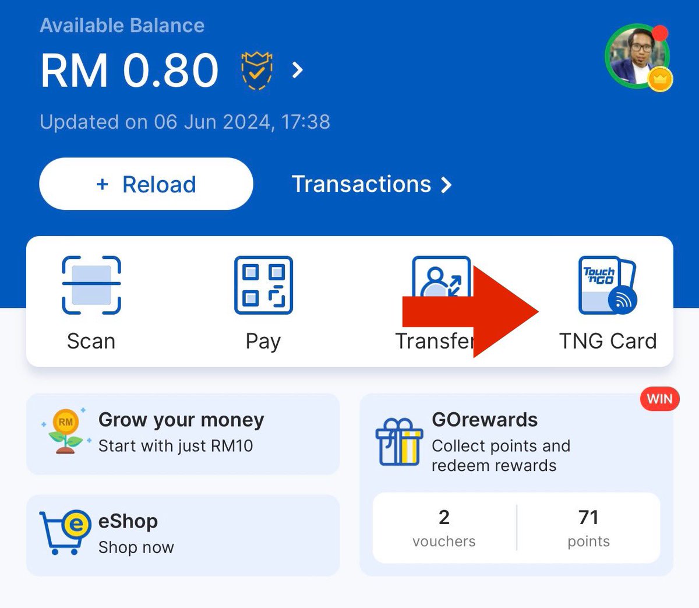This screenshot has height=608, width=699.
Task: Tap the red notification dot on avatar
Action: point(660,33)
